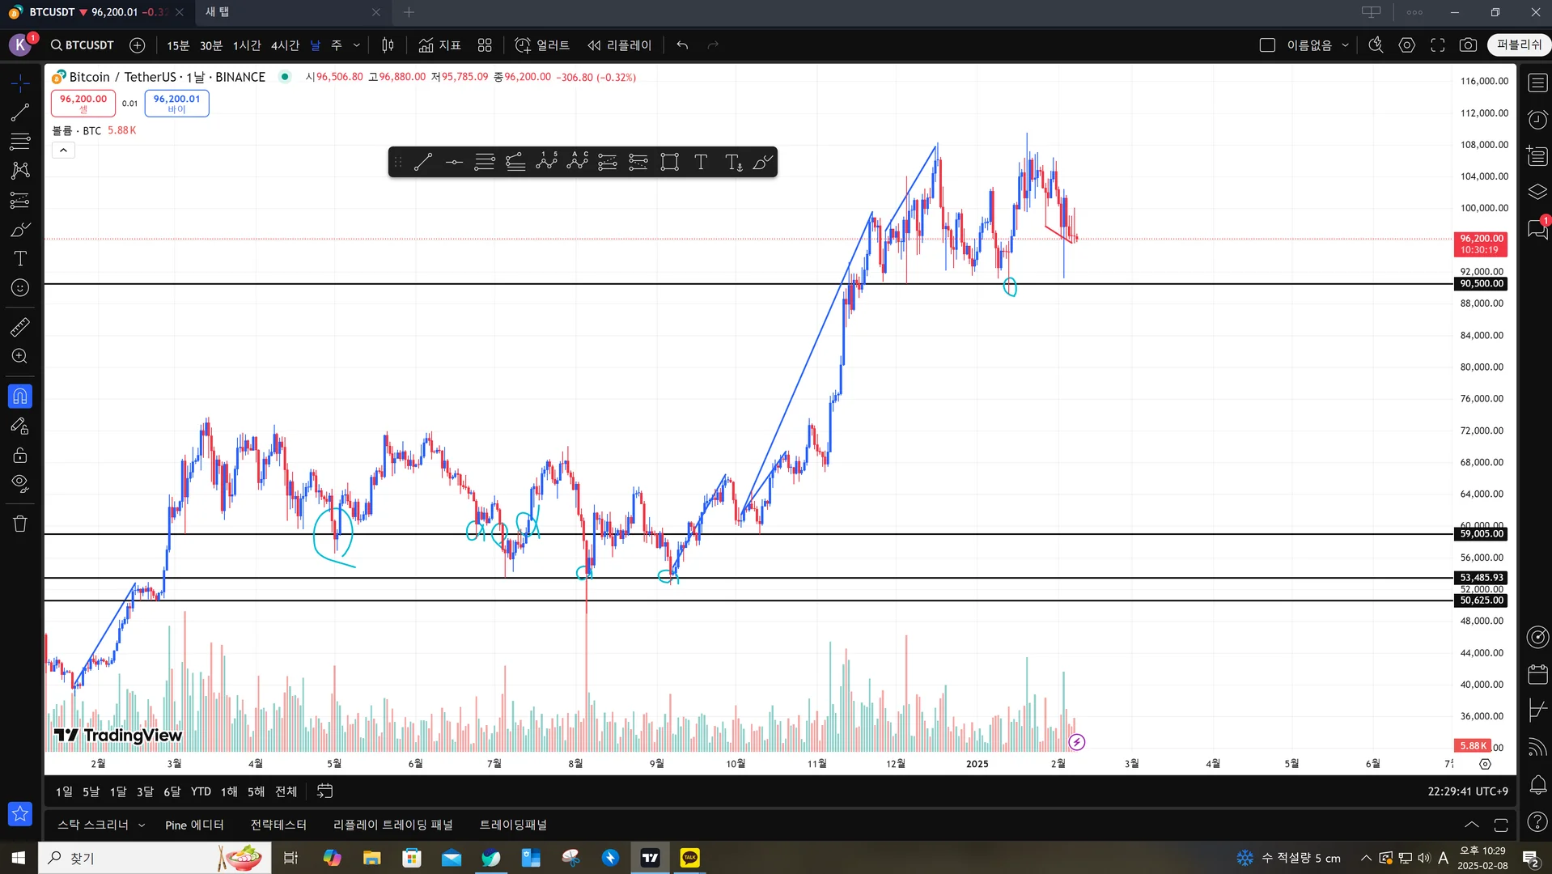Open the 지표 indicators dialog
1552x874 pixels.
(440, 45)
